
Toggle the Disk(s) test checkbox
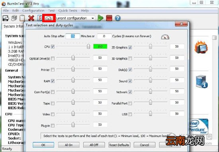click(130, 70)
